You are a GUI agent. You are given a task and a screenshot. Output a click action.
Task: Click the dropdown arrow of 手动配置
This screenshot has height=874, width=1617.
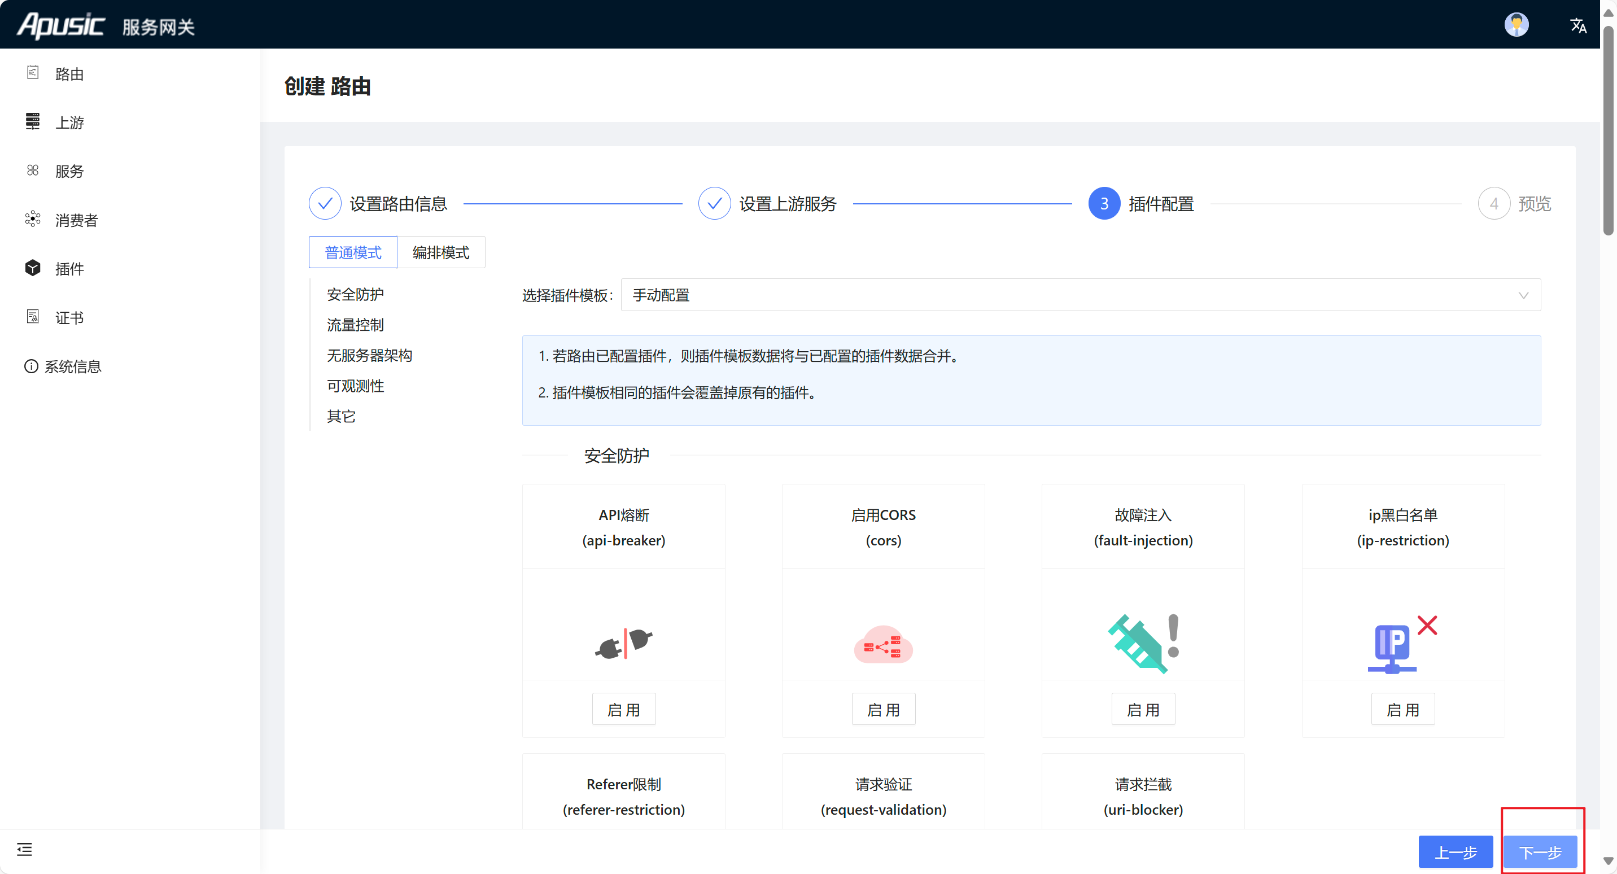pyautogui.click(x=1523, y=295)
